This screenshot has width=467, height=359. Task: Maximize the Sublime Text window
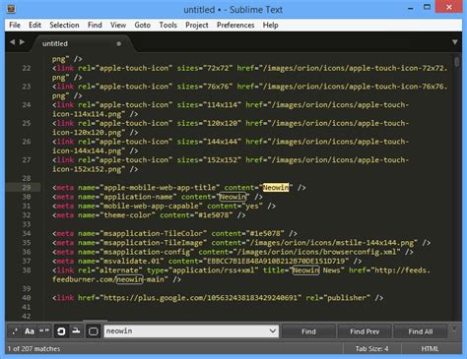tap(427, 7)
